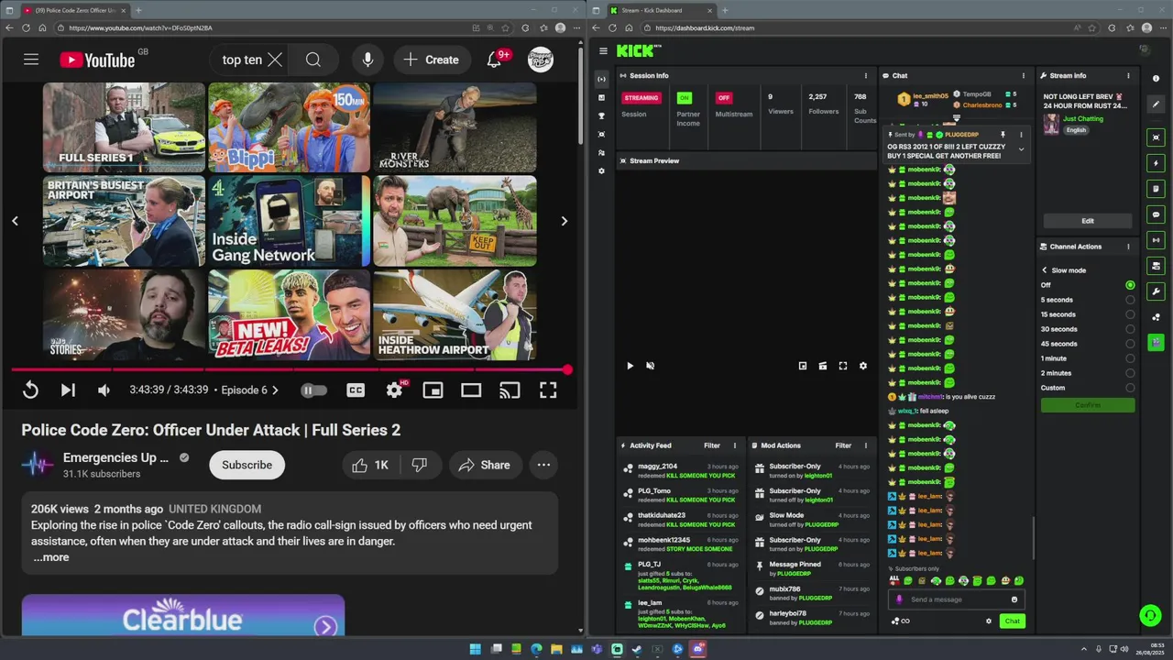The height and width of the screenshot is (660, 1173).
Task: Open Chat panel three-dot options
Action: point(1023,75)
